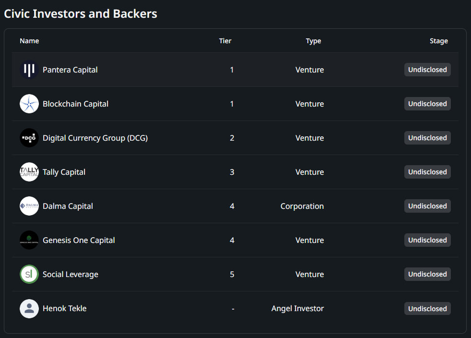Open Digital Currency Group (DCG) investor page
This screenshot has height=338, width=471.
coord(95,138)
